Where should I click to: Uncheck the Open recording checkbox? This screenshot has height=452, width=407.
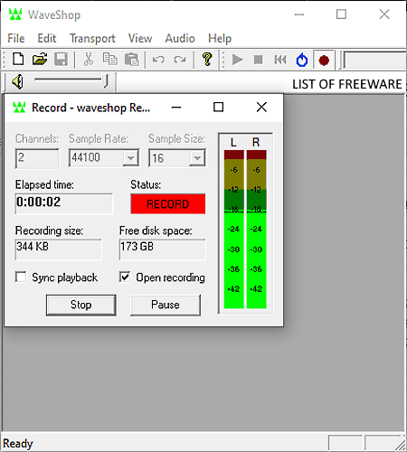point(125,277)
